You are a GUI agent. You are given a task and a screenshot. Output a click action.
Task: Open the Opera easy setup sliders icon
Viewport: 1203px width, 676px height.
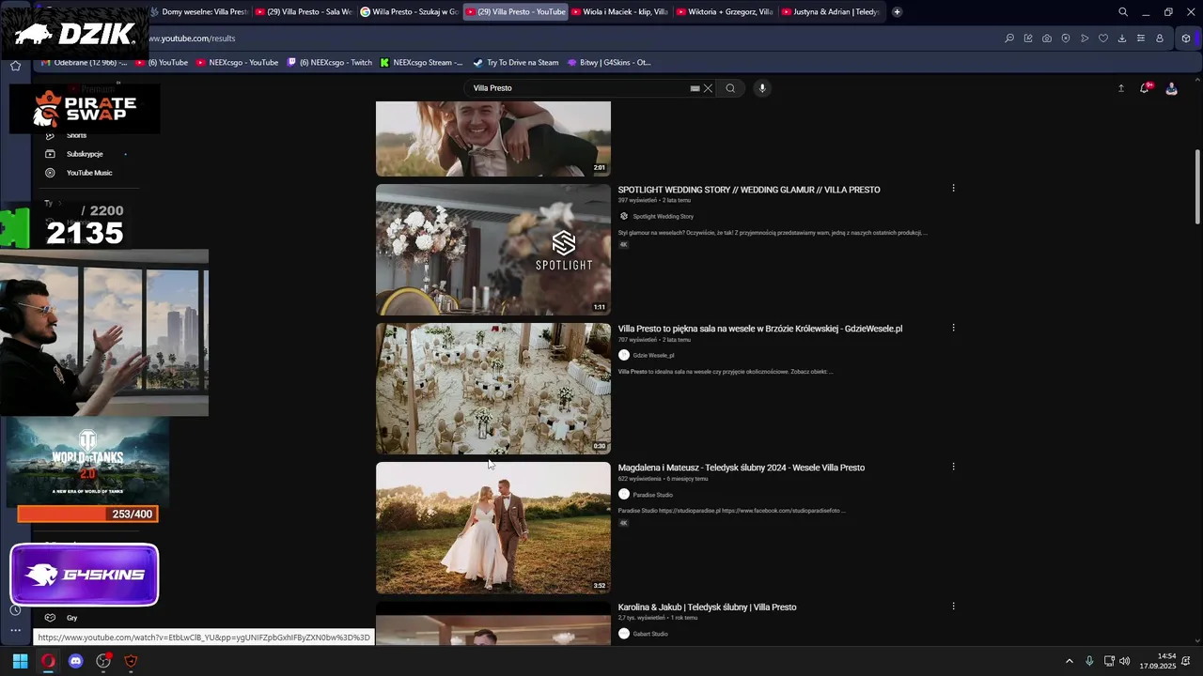pyautogui.click(x=1141, y=38)
